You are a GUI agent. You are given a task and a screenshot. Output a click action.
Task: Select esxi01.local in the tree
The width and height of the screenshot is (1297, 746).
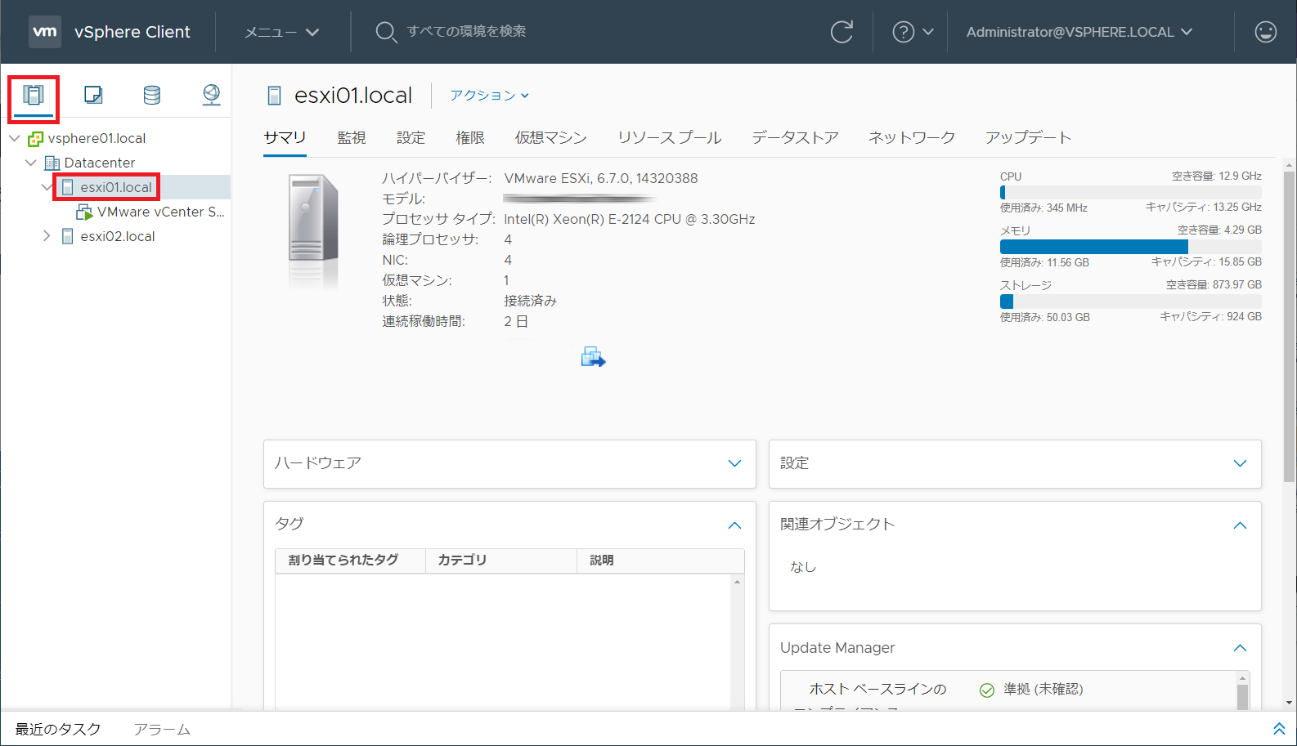[116, 187]
